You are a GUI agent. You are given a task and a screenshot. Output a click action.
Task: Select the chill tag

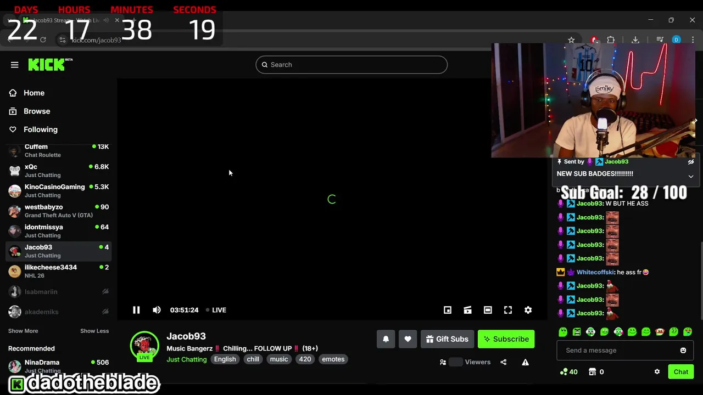[x=253, y=359]
